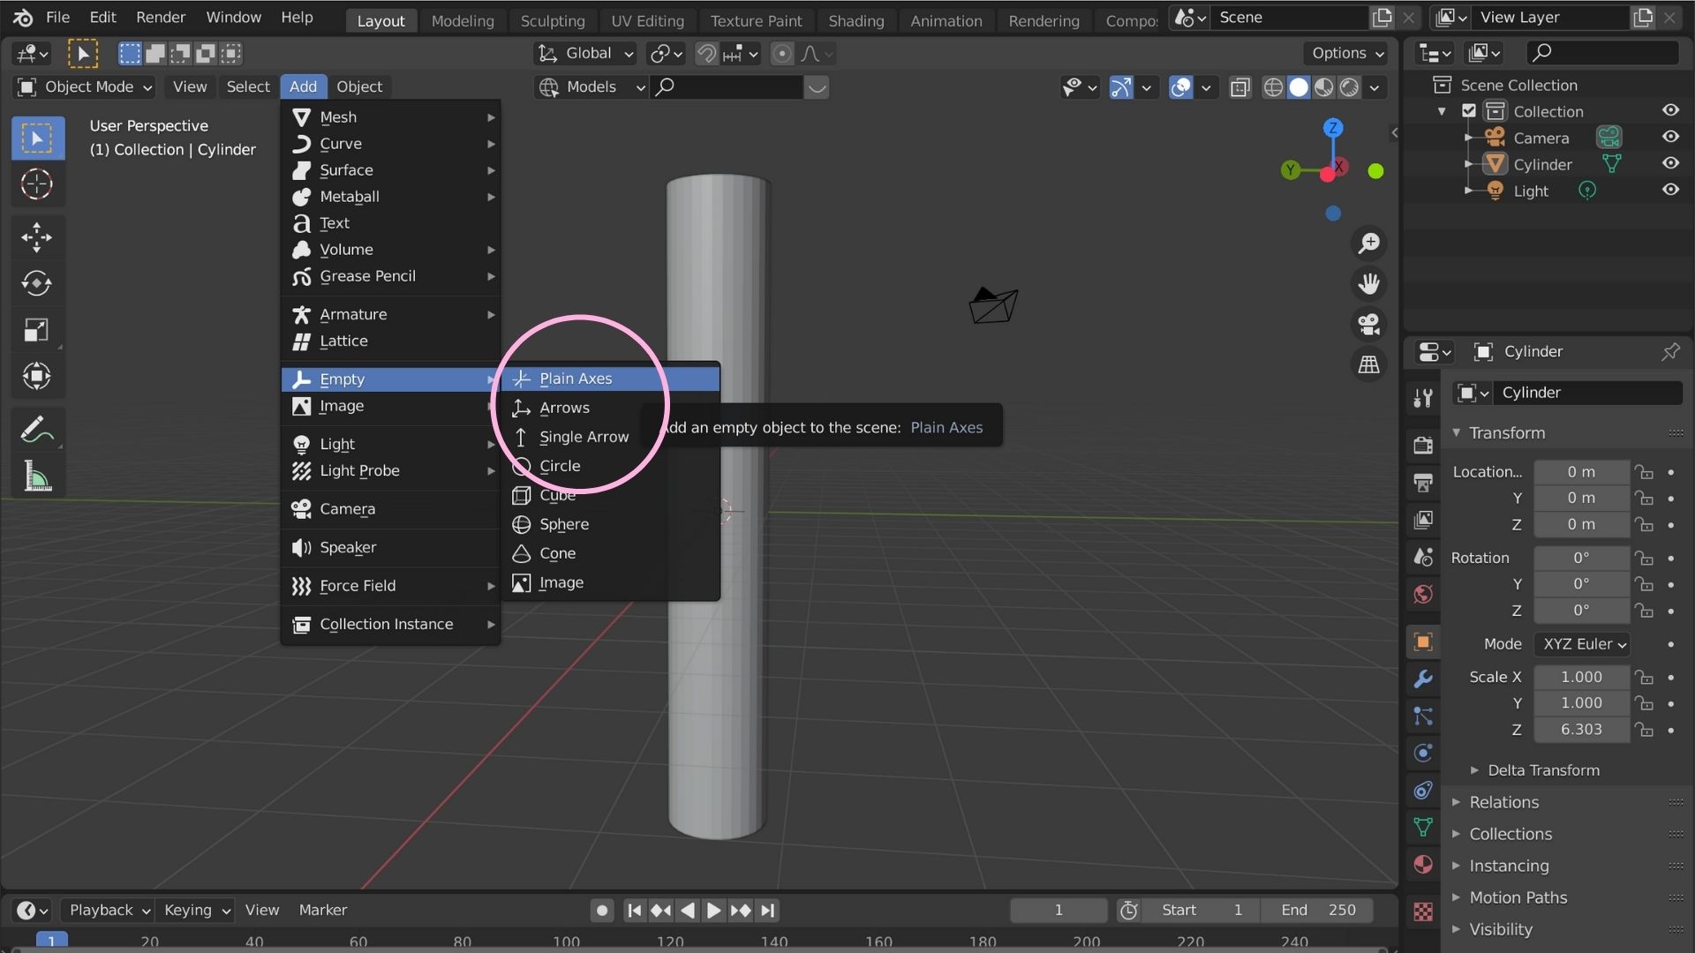Switch to the Shading workspace tab
1695x953 pixels.
click(x=855, y=20)
